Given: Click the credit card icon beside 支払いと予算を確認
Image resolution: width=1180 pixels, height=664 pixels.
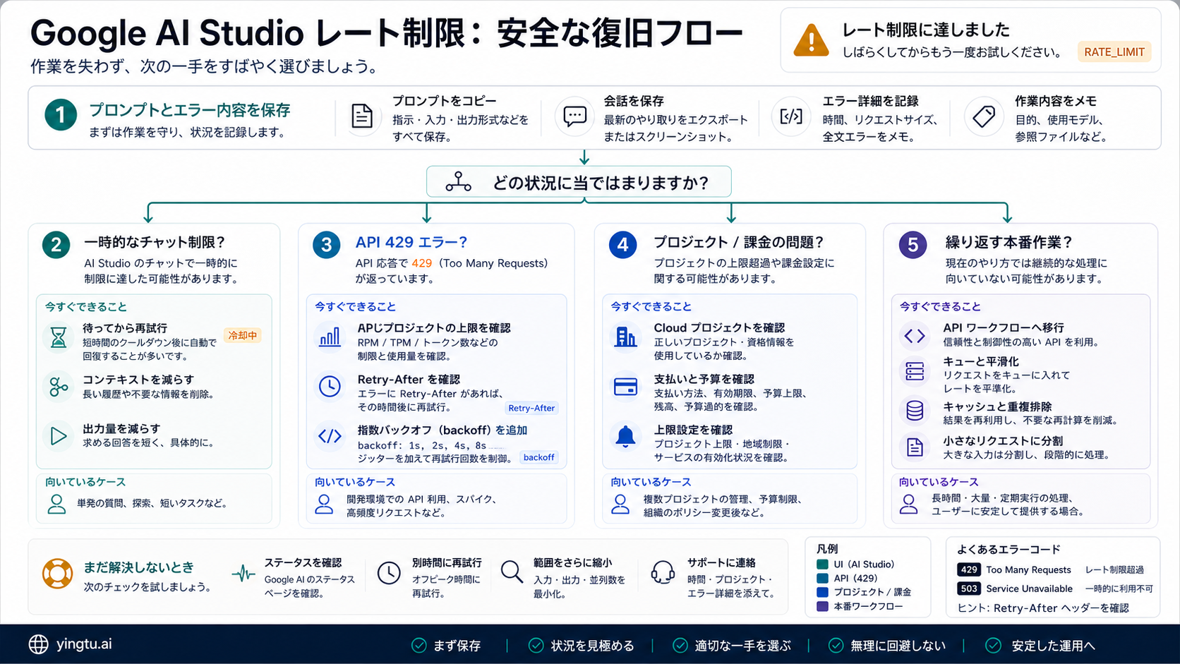Looking at the screenshot, I should tap(625, 387).
